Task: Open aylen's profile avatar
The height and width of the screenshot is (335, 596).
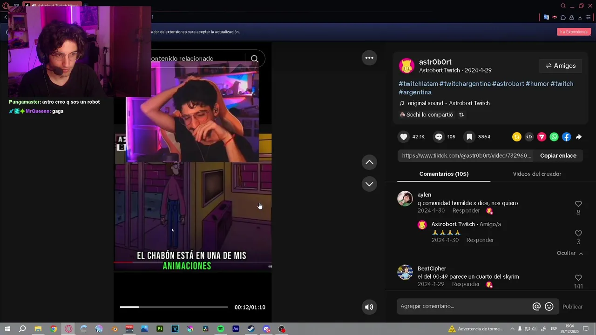Action: tap(405, 198)
